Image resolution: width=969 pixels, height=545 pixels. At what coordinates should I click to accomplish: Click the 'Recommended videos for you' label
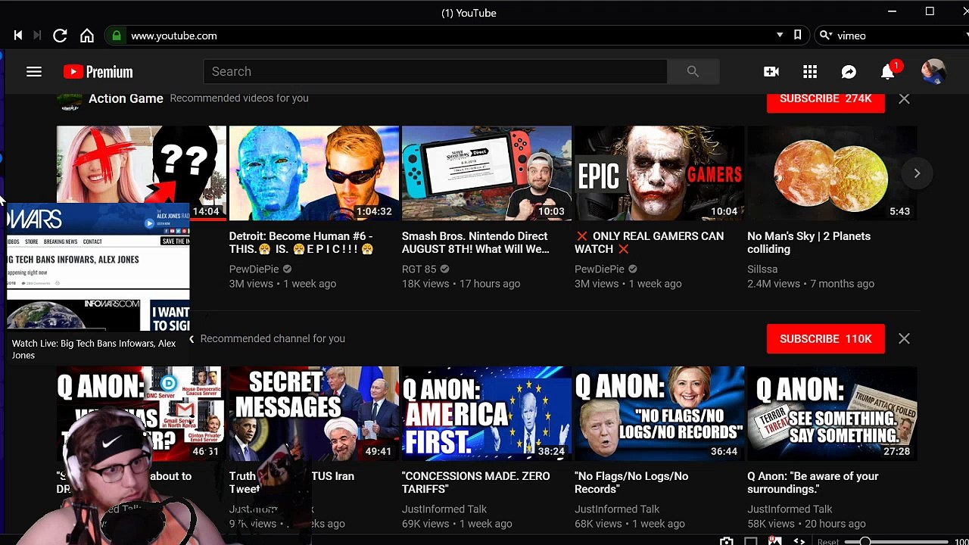(239, 98)
